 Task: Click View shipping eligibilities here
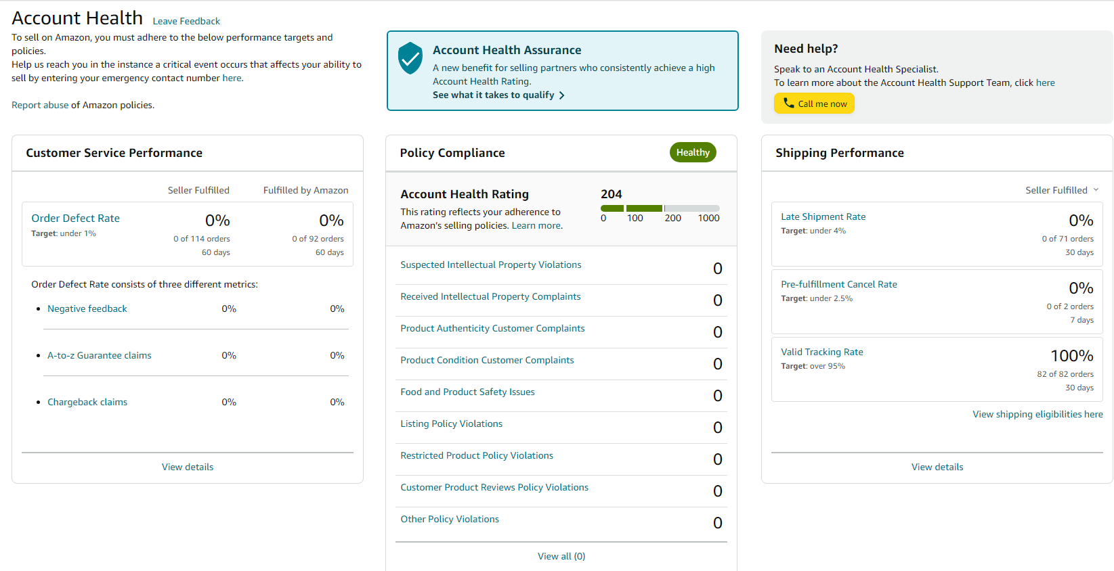1037,414
